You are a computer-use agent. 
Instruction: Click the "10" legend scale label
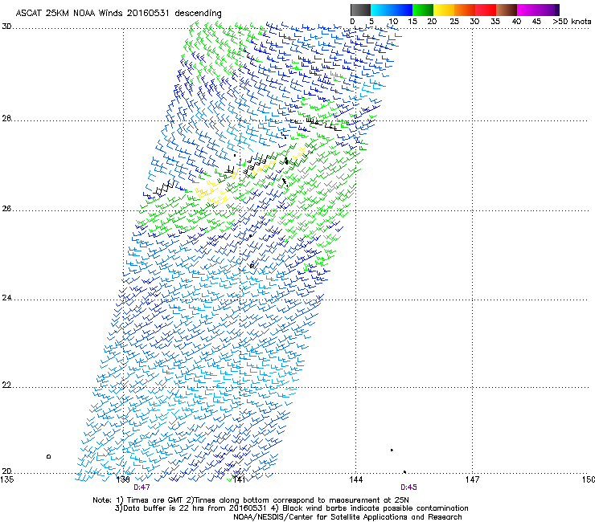[x=393, y=22]
